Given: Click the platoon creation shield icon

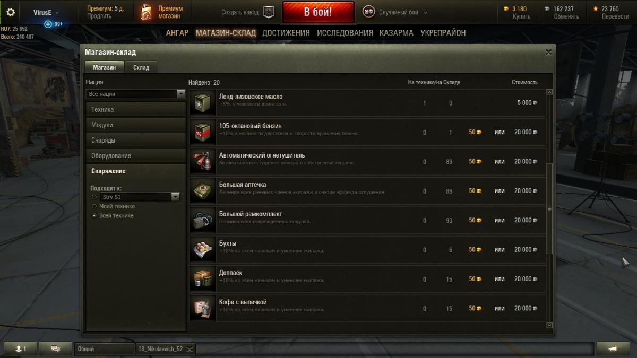Looking at the screenshot, I should pyautogui.click(x=270, y=12).
